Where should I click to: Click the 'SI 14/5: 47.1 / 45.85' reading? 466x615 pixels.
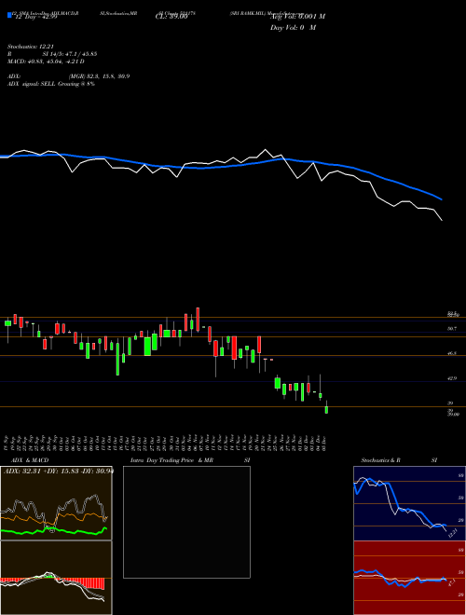70,54
